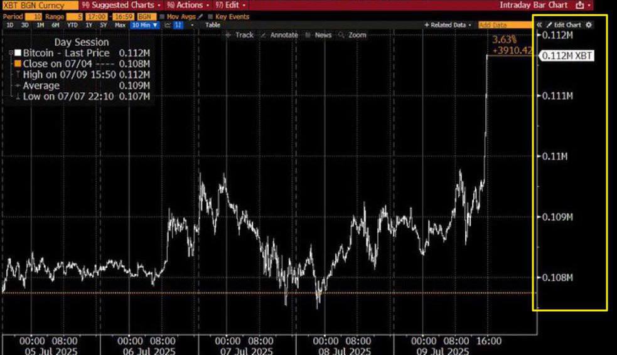Select the YTD range tab
The width and height of the screenshot is (617, 355).
coord(72,24)
